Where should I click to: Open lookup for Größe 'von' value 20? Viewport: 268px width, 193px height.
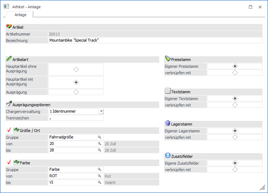click(100, 143)
